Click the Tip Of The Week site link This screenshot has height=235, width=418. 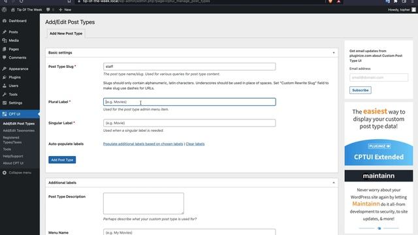point(29,10)
